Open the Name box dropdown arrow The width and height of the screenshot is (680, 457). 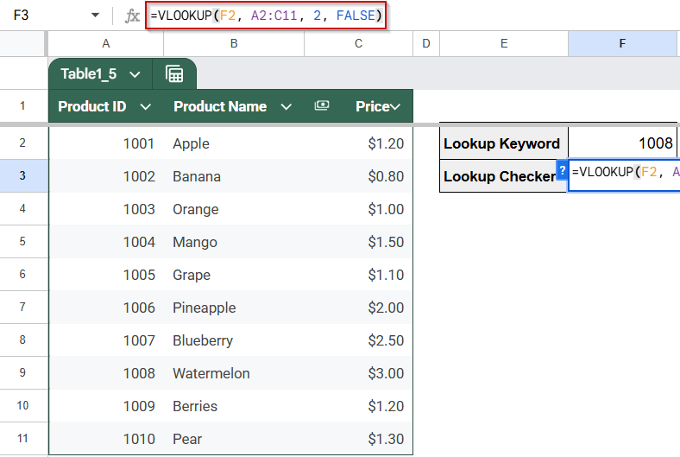point(95,16)
